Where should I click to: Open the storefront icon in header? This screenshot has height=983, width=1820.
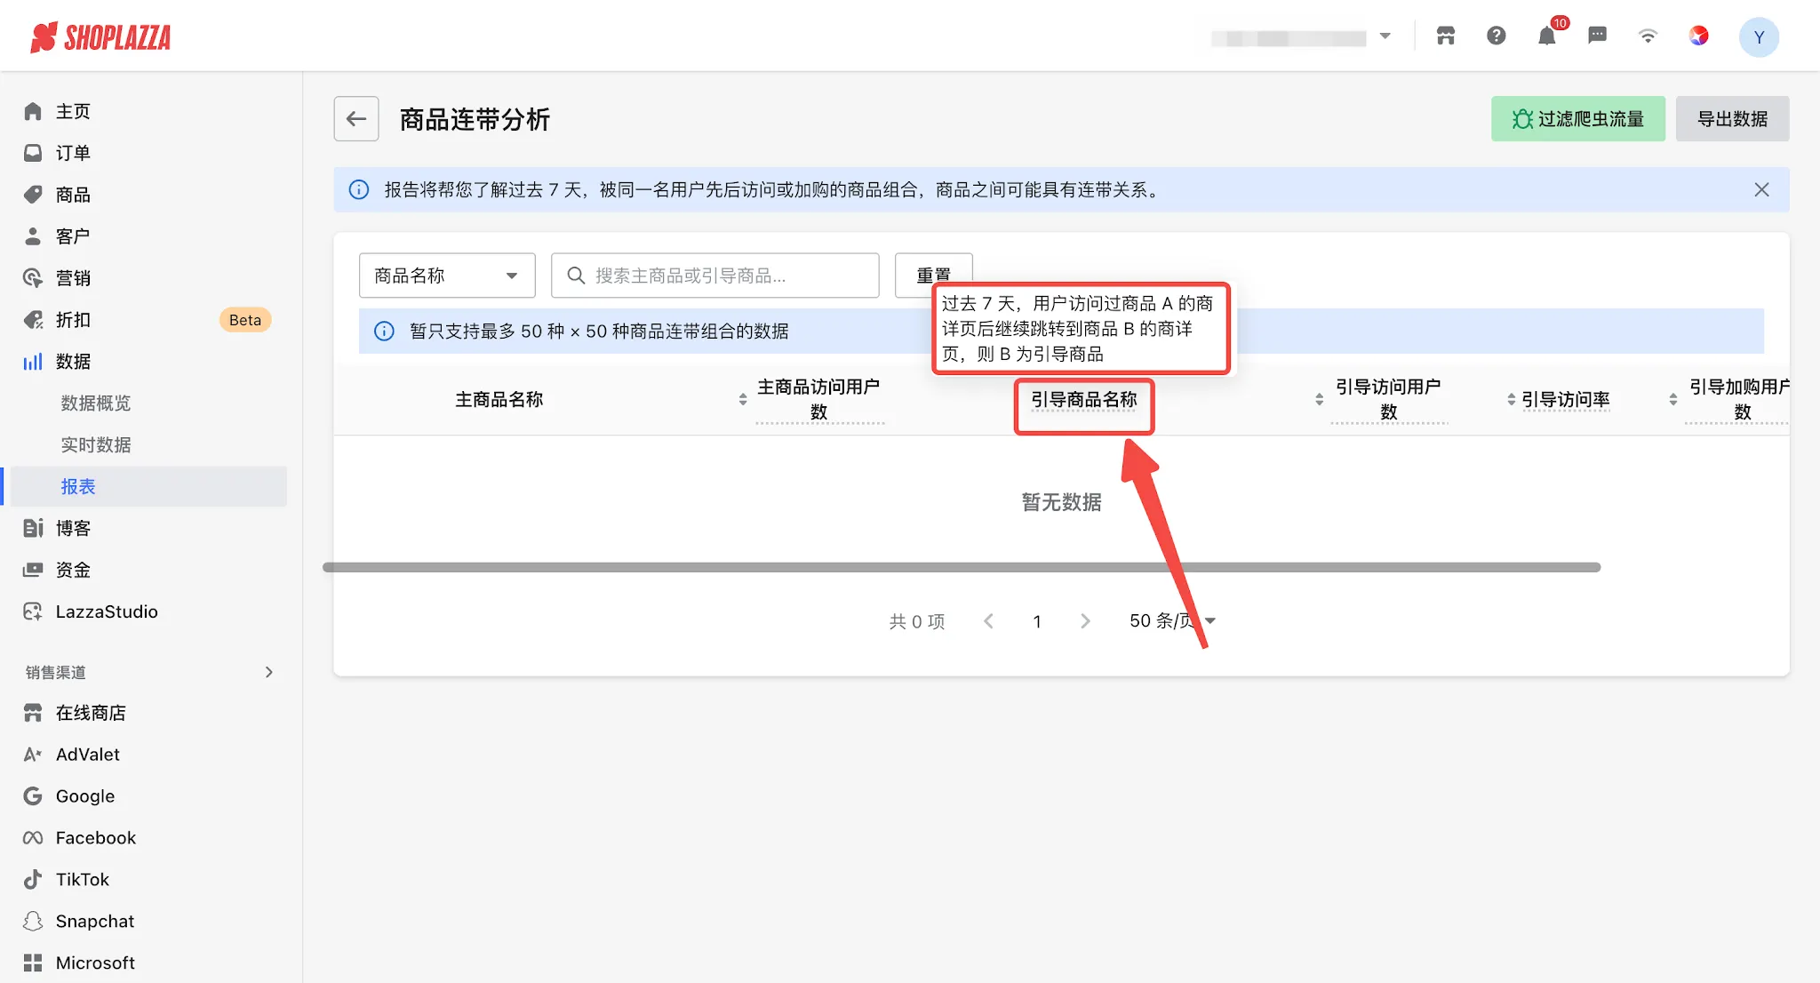[1446, 36]
